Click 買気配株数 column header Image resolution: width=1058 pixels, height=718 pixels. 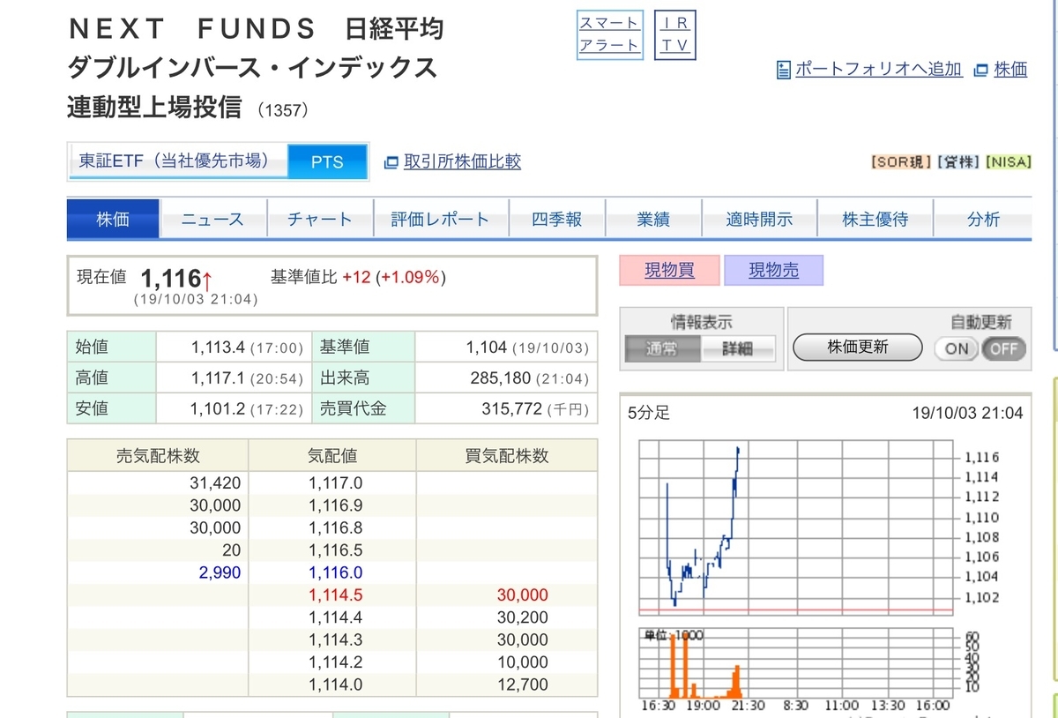tap(507, 456)
